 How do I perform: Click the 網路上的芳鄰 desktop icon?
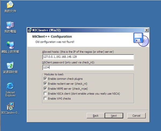pyautogui.click(x=10, y=47)
